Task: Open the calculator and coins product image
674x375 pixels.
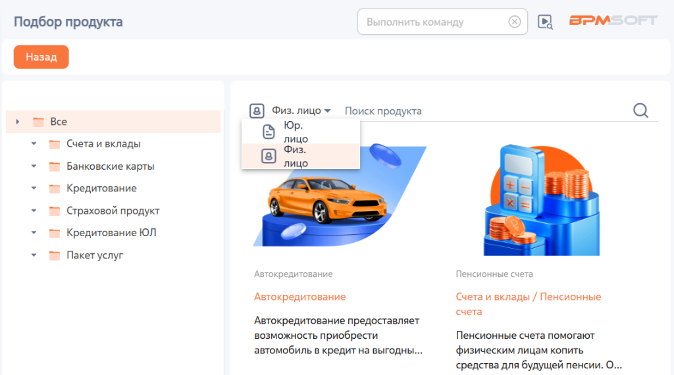Action: click(x=542, y=200)
